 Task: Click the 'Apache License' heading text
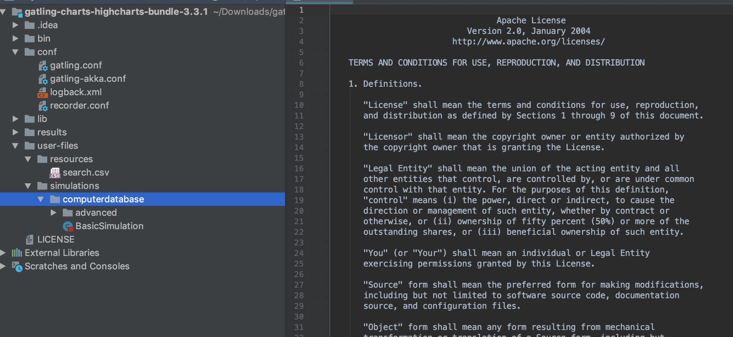[531, 20]
